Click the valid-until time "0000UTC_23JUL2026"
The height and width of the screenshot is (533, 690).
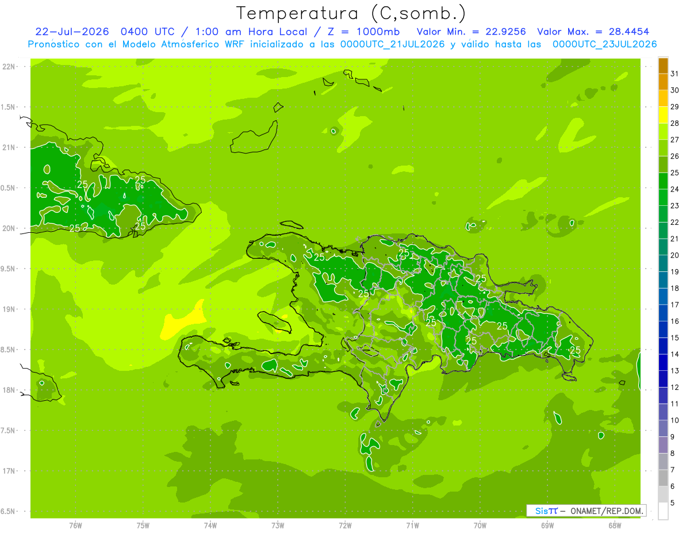coord(604,44)
